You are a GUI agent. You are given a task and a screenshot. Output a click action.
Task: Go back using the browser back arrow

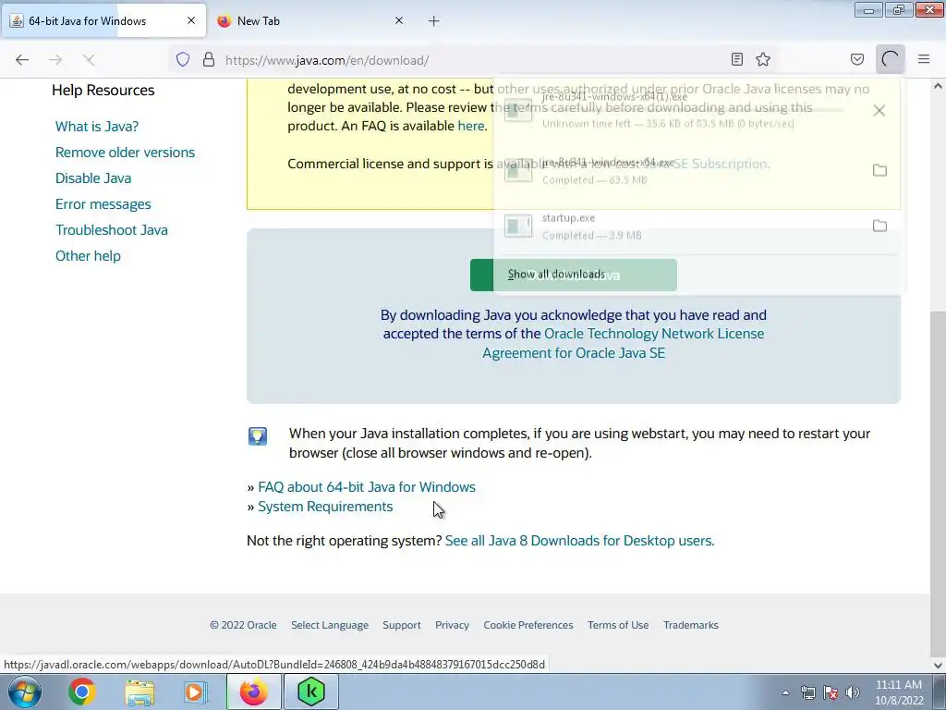point(22,60)
